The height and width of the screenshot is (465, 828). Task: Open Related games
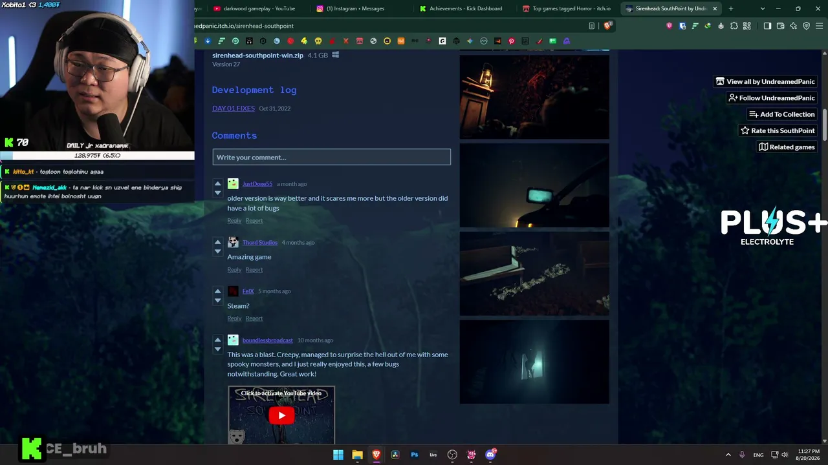(x=787, y=147)
